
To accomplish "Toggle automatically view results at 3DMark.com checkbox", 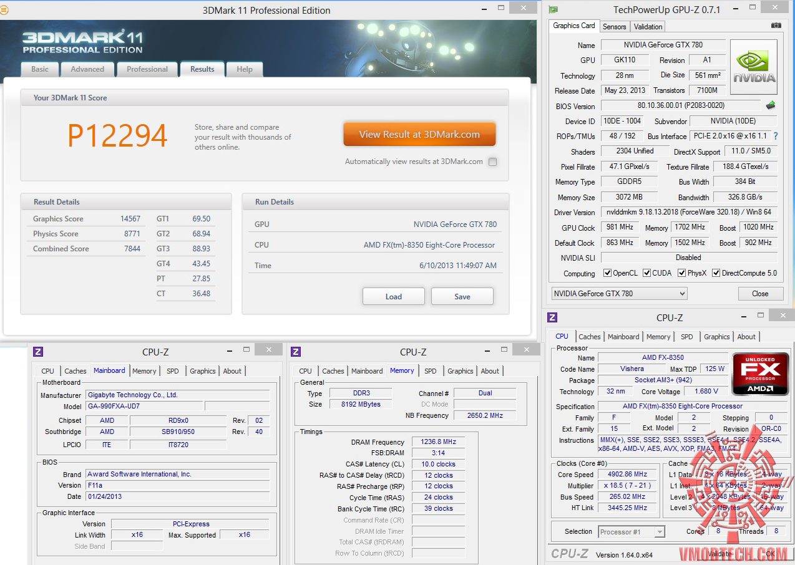I will pos(493,162).
